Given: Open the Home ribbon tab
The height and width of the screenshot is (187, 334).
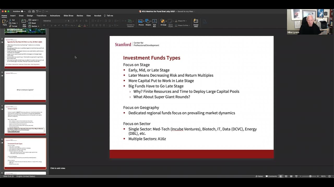Looking at the screenshot, I should click(4, 16).
